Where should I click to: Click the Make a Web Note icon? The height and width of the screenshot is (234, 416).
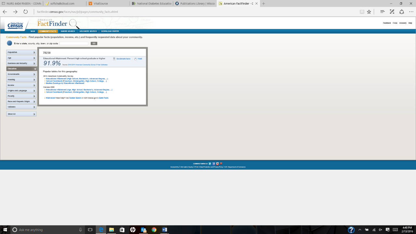tap(392, 12)
